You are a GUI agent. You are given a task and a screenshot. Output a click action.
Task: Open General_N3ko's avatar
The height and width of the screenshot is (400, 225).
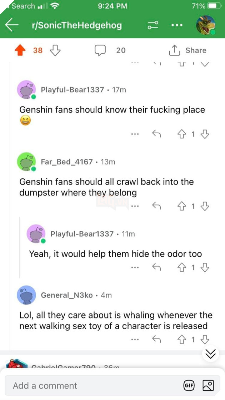click(x=26, y=295)
